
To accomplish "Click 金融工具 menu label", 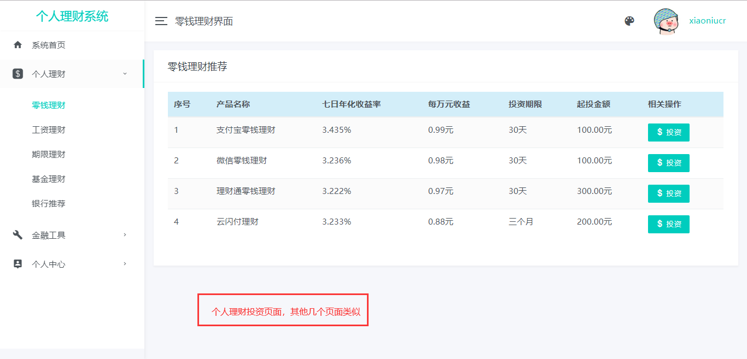I will 49,236.
